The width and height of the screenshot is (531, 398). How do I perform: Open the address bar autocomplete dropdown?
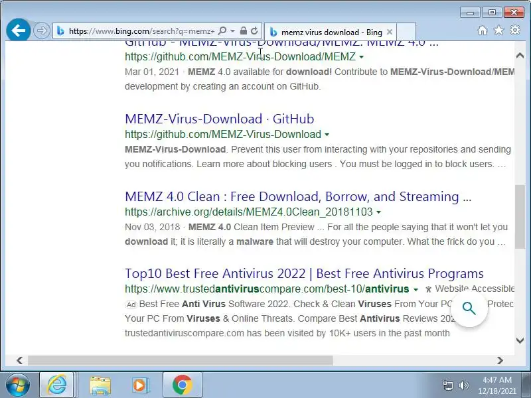click(233, 31)
